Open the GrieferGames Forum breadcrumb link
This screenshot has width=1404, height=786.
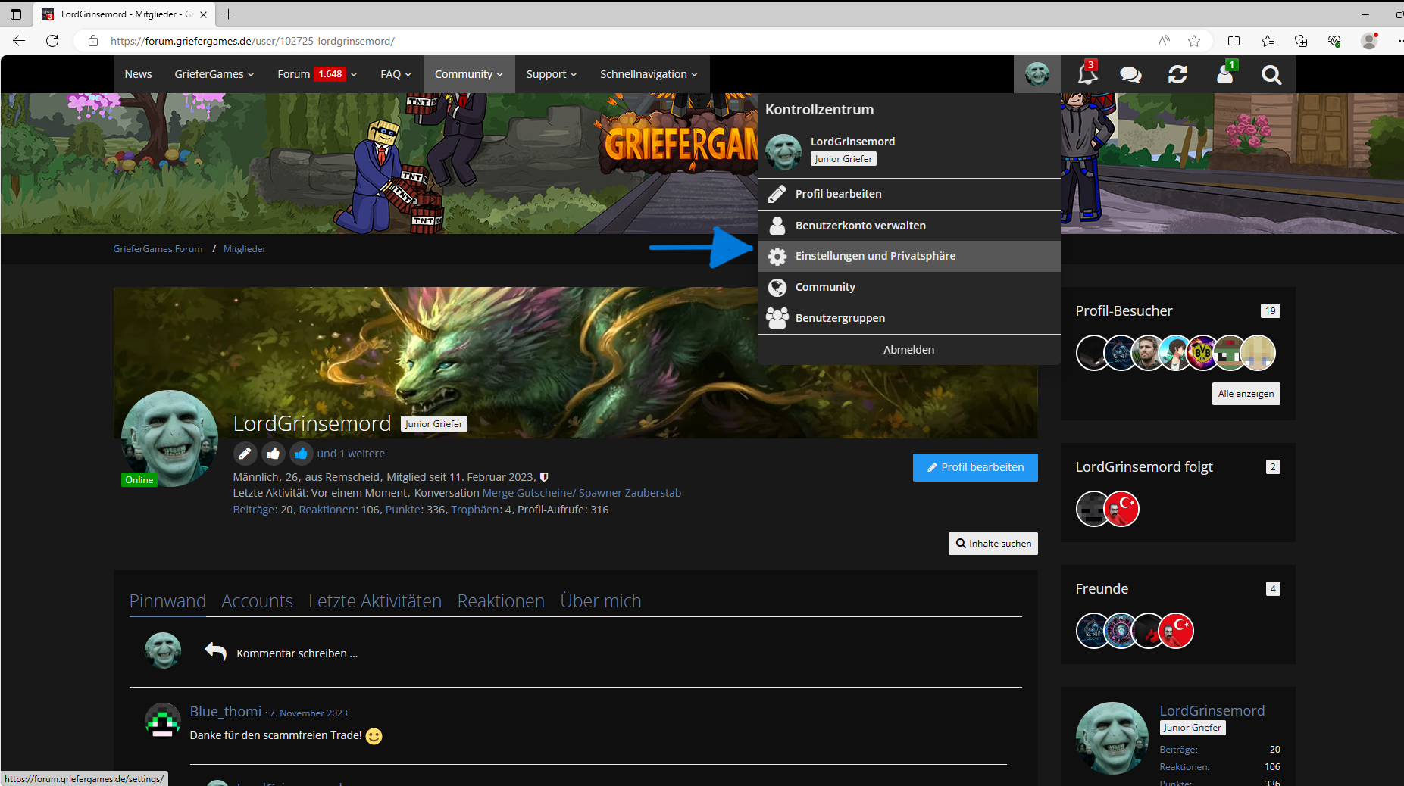pyautogui.click(x=158, y=249)
